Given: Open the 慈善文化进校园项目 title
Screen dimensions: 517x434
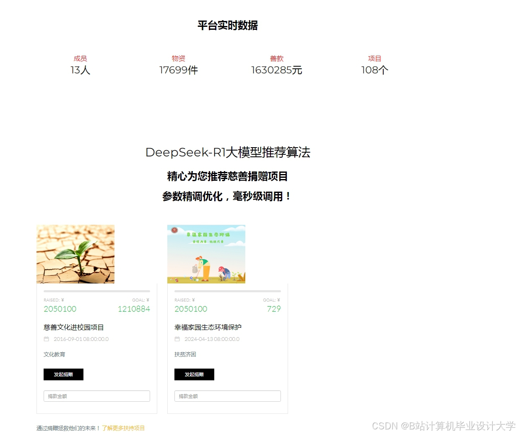Looking at the screenshot, I should click(x=74, y=327).
